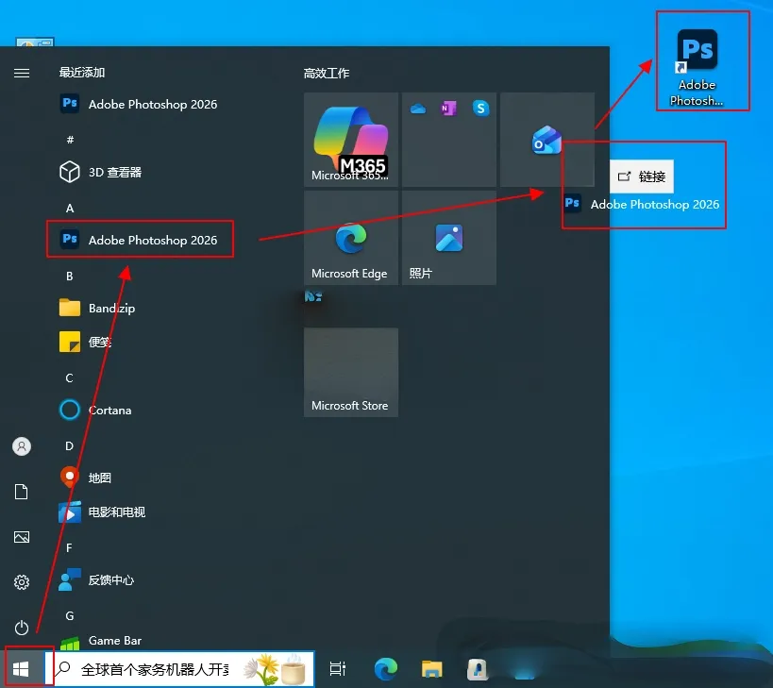The image size is (773, 688).
Task: Expand the Start menu hamburger navigation
Action: (22, 74)
